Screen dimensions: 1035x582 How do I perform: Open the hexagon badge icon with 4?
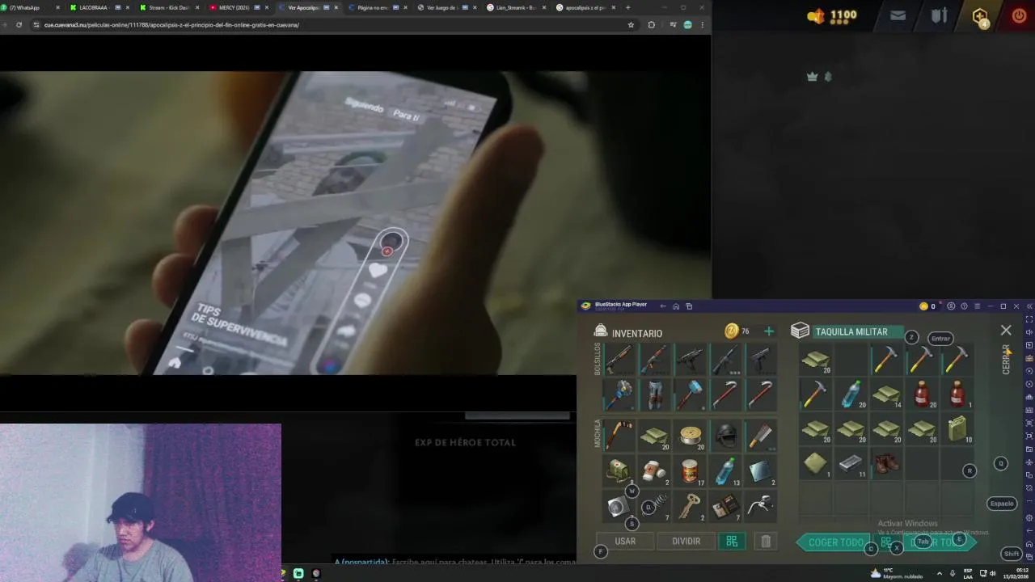(979, 16)
